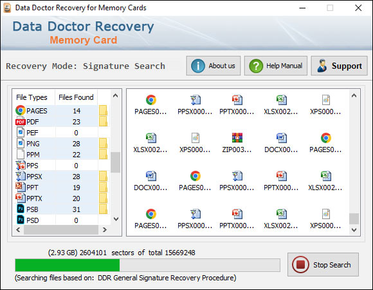373x290 pixels.
Task: Click the count 31 in PSB row
Action: click(77, 209)
